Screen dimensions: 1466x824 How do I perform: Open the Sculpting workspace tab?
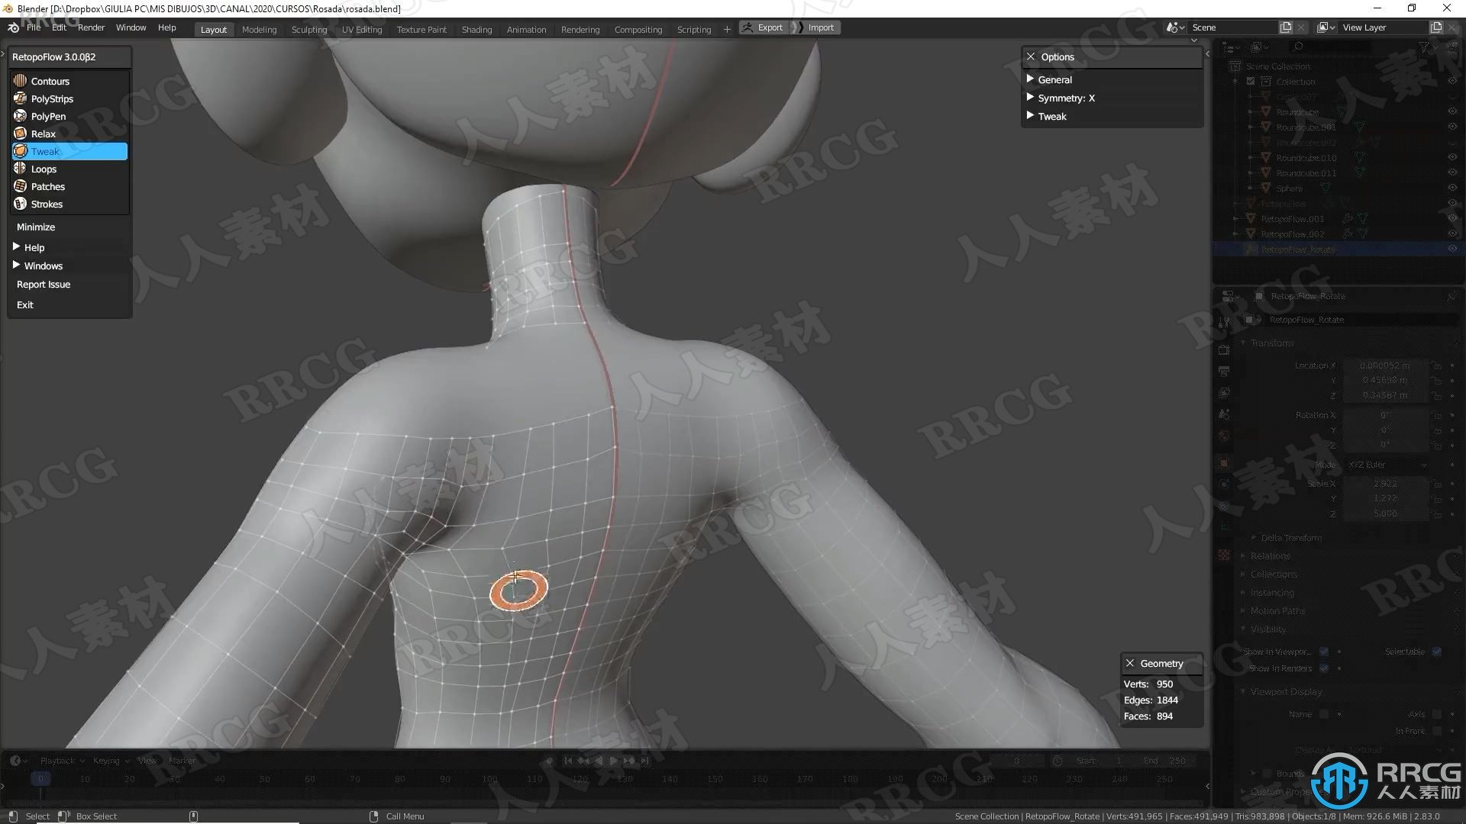point(308,28)
